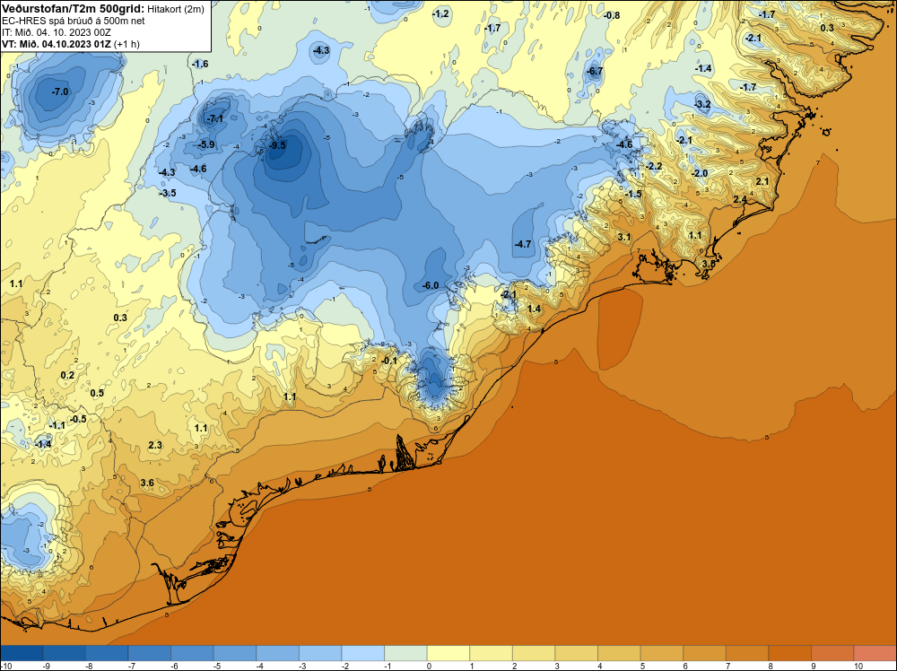This screenshot has height=671, width=897.
Task: Click the -6.0 temperature label
Action: click(431, 286)
